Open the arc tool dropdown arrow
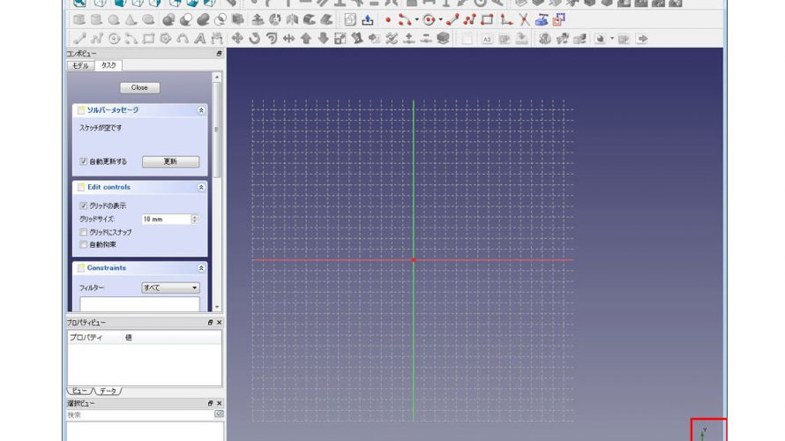 click(x=416, y=20)
